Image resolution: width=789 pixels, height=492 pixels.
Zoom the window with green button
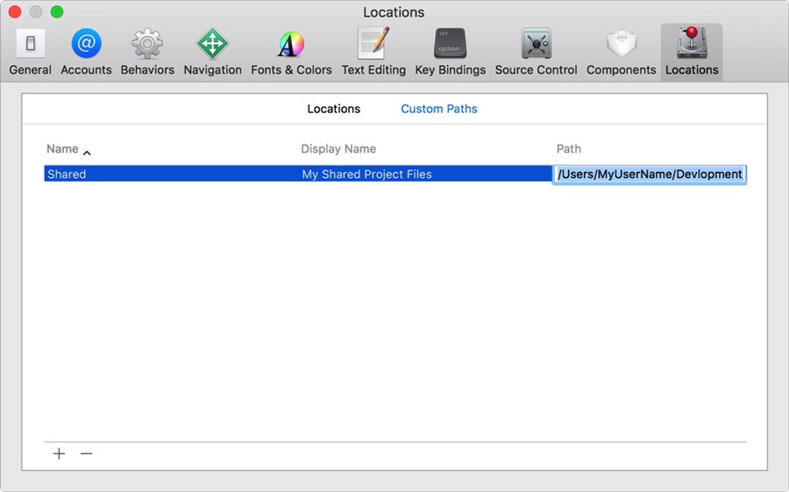[x=57, y=11]
